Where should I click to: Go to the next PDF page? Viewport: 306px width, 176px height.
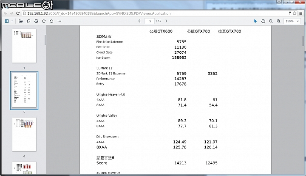click(x=167, y=21)
